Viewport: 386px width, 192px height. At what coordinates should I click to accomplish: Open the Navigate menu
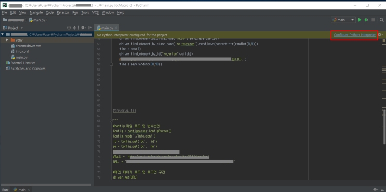[x=36, y=12]
